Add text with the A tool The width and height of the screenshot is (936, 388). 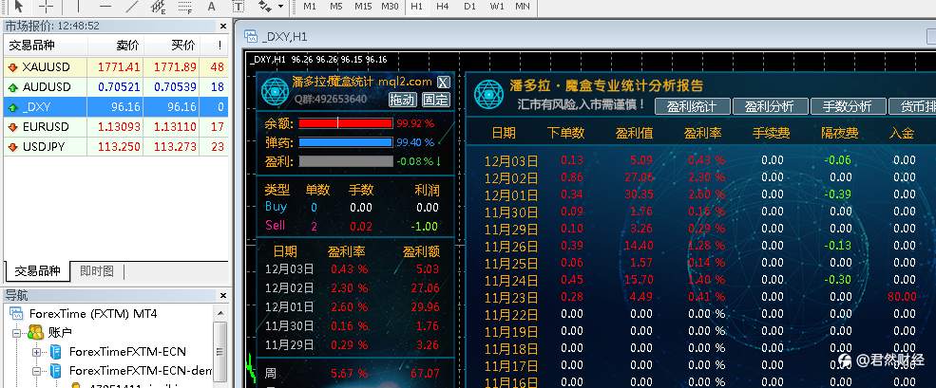[211, 7]
